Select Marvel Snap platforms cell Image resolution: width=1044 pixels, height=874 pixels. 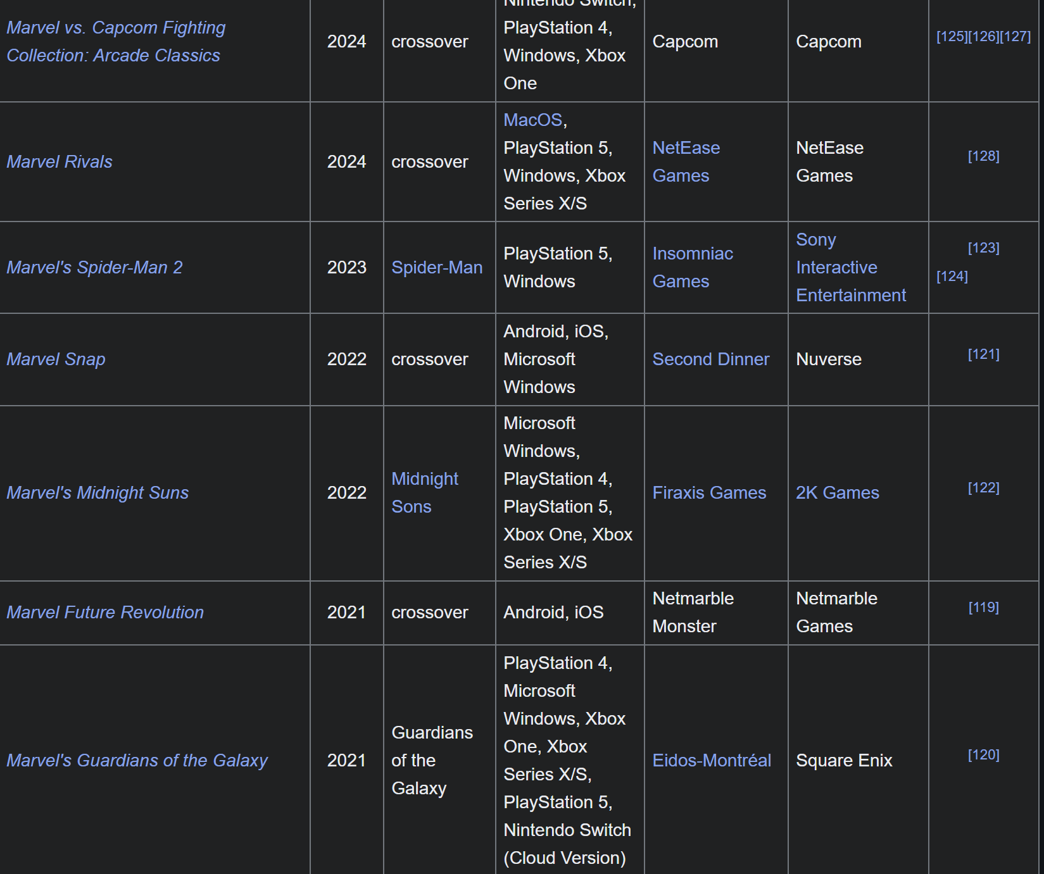pyautogui.click(x=570, y=359)
